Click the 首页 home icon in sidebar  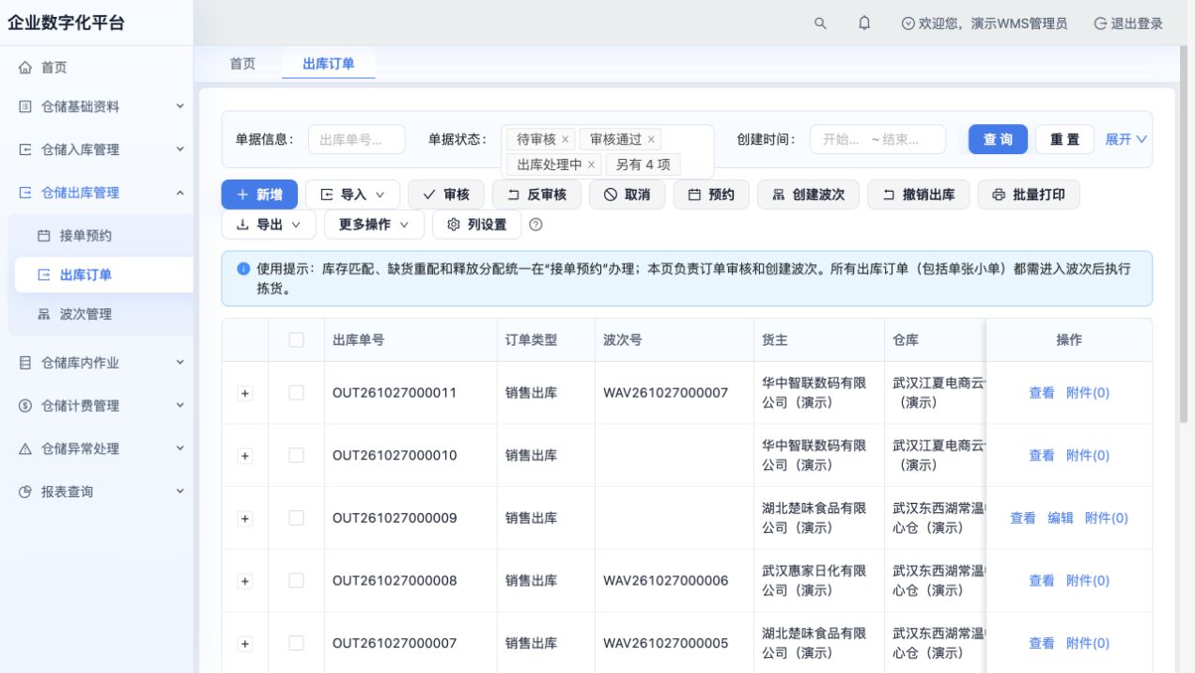[x=25, y=68]
